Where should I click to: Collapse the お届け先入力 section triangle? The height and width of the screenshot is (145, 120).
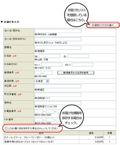2,22
